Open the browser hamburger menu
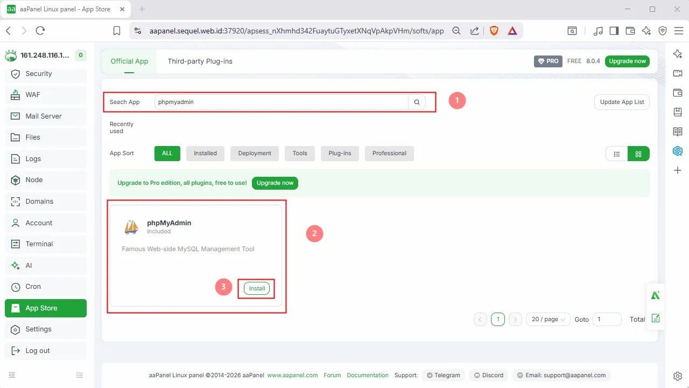 678,31
